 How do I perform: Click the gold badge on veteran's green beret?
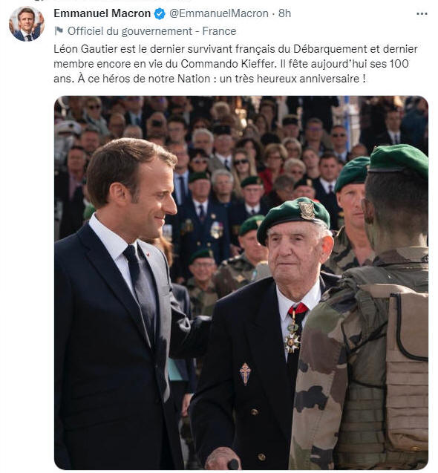click(307, 210)
